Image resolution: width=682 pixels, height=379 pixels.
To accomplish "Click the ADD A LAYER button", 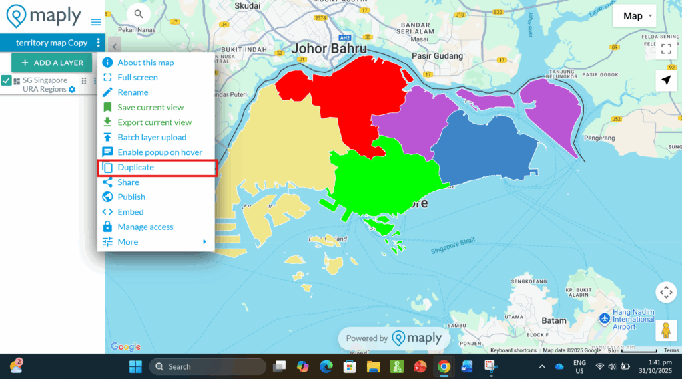I will (x=52, y=63).
